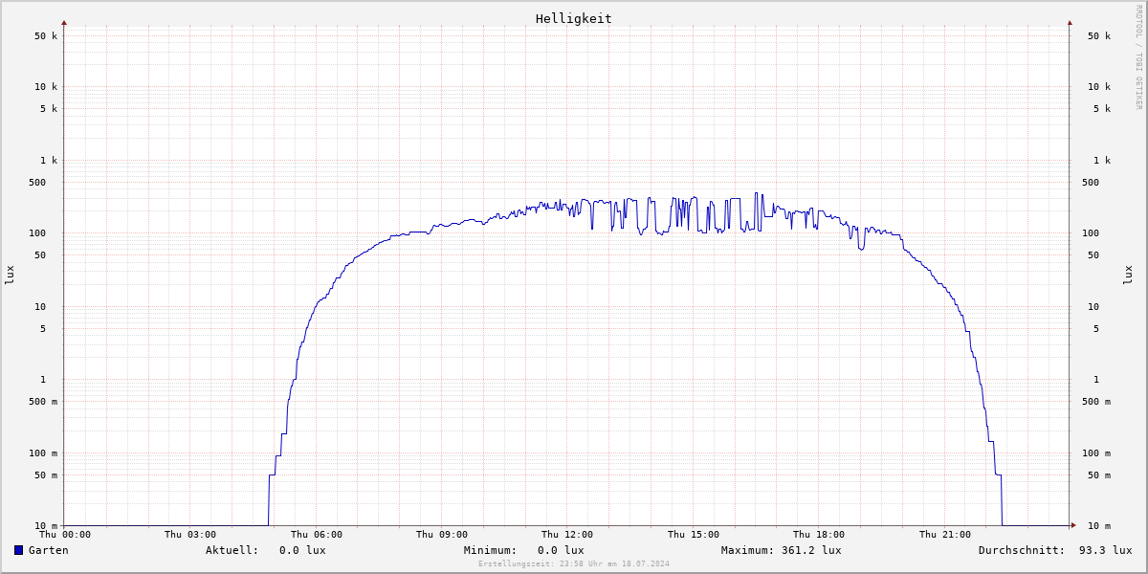Click the "Thu 12:00" time axis label
1148x574 pixels.
click(x=567, y=535)
